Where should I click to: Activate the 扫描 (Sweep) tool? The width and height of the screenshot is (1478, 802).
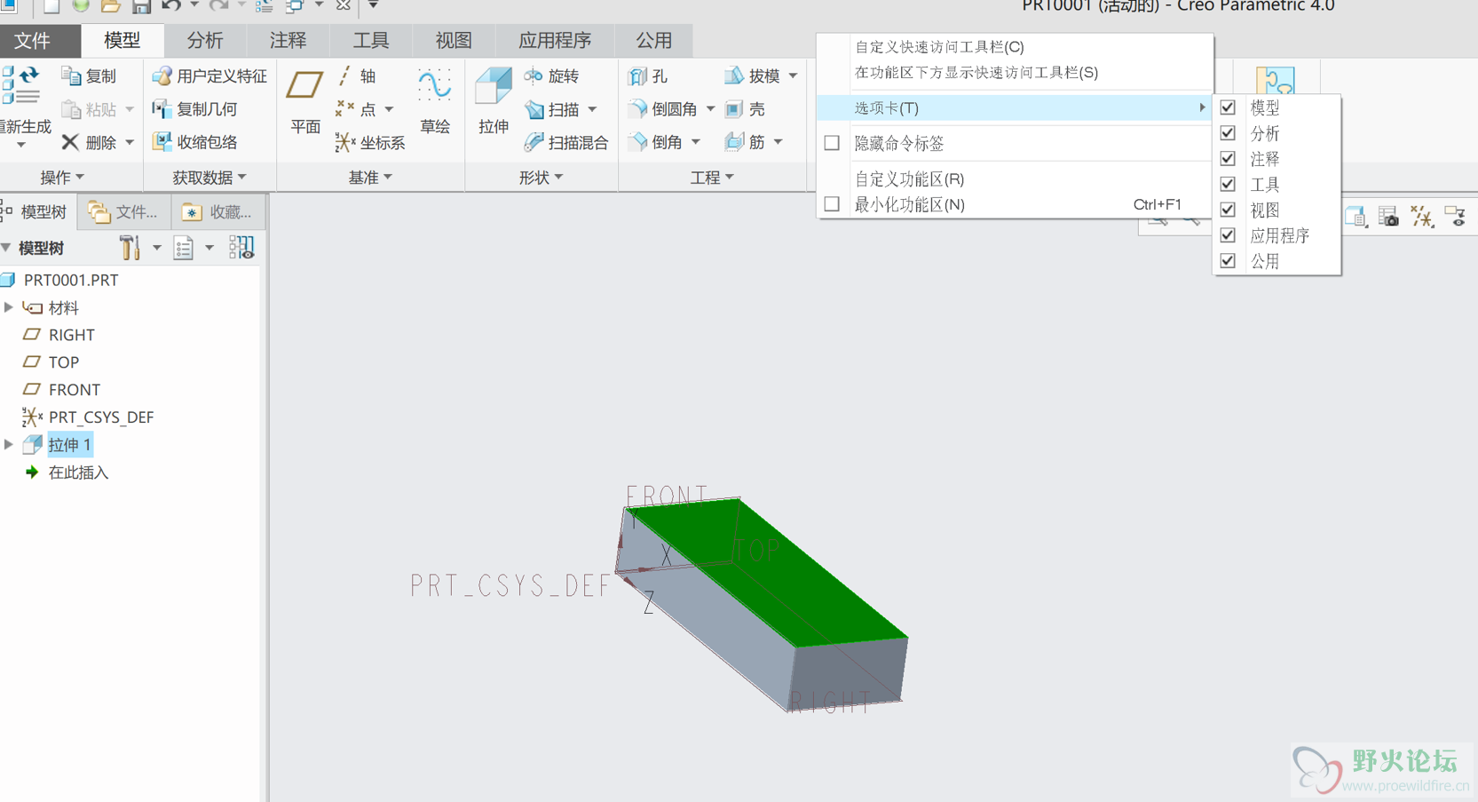(x=552, y=109)
